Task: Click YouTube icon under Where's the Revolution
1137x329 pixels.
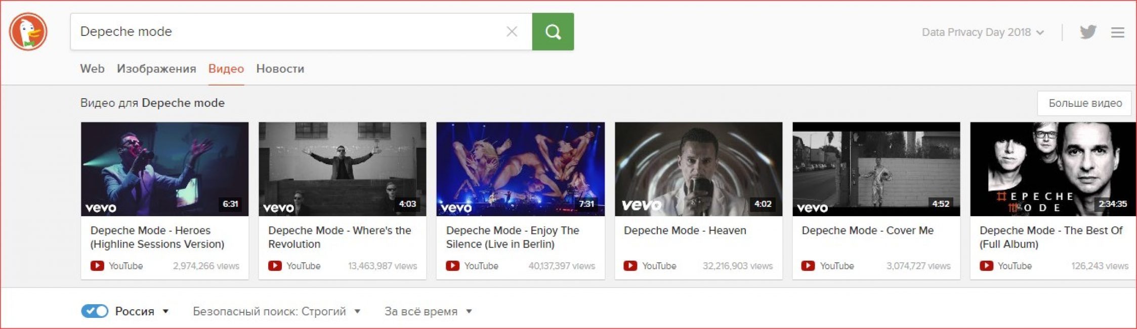Action: (275, 266)
